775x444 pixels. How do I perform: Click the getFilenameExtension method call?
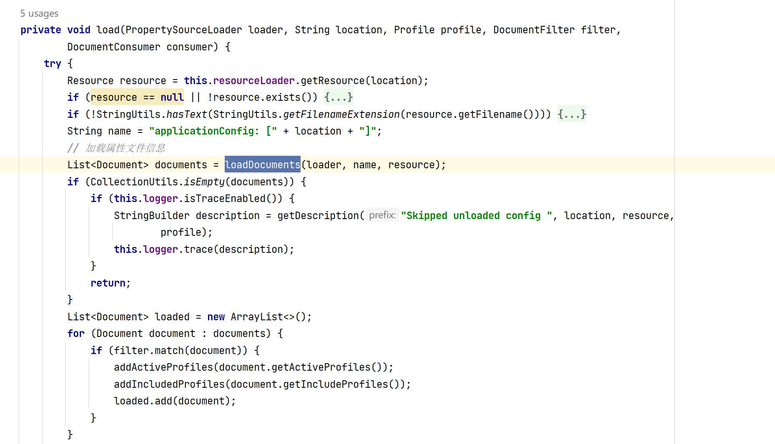pos(341,114)
